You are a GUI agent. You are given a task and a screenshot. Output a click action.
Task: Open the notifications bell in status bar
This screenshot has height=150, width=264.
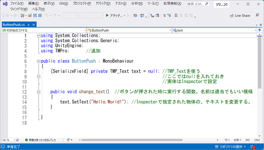point(252,147)
